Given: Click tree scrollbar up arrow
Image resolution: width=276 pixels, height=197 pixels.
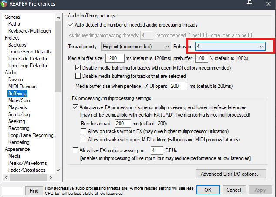Looking at the screenshot, I should pos(58,17).
